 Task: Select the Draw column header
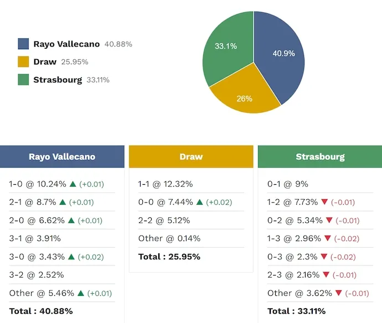[191, 157]
